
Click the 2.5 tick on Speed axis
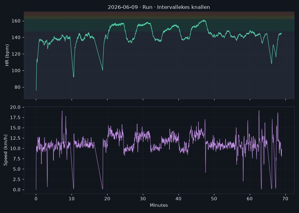coord(17,179)
